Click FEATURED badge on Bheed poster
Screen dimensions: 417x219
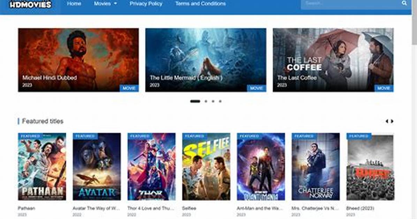[359, 136]
